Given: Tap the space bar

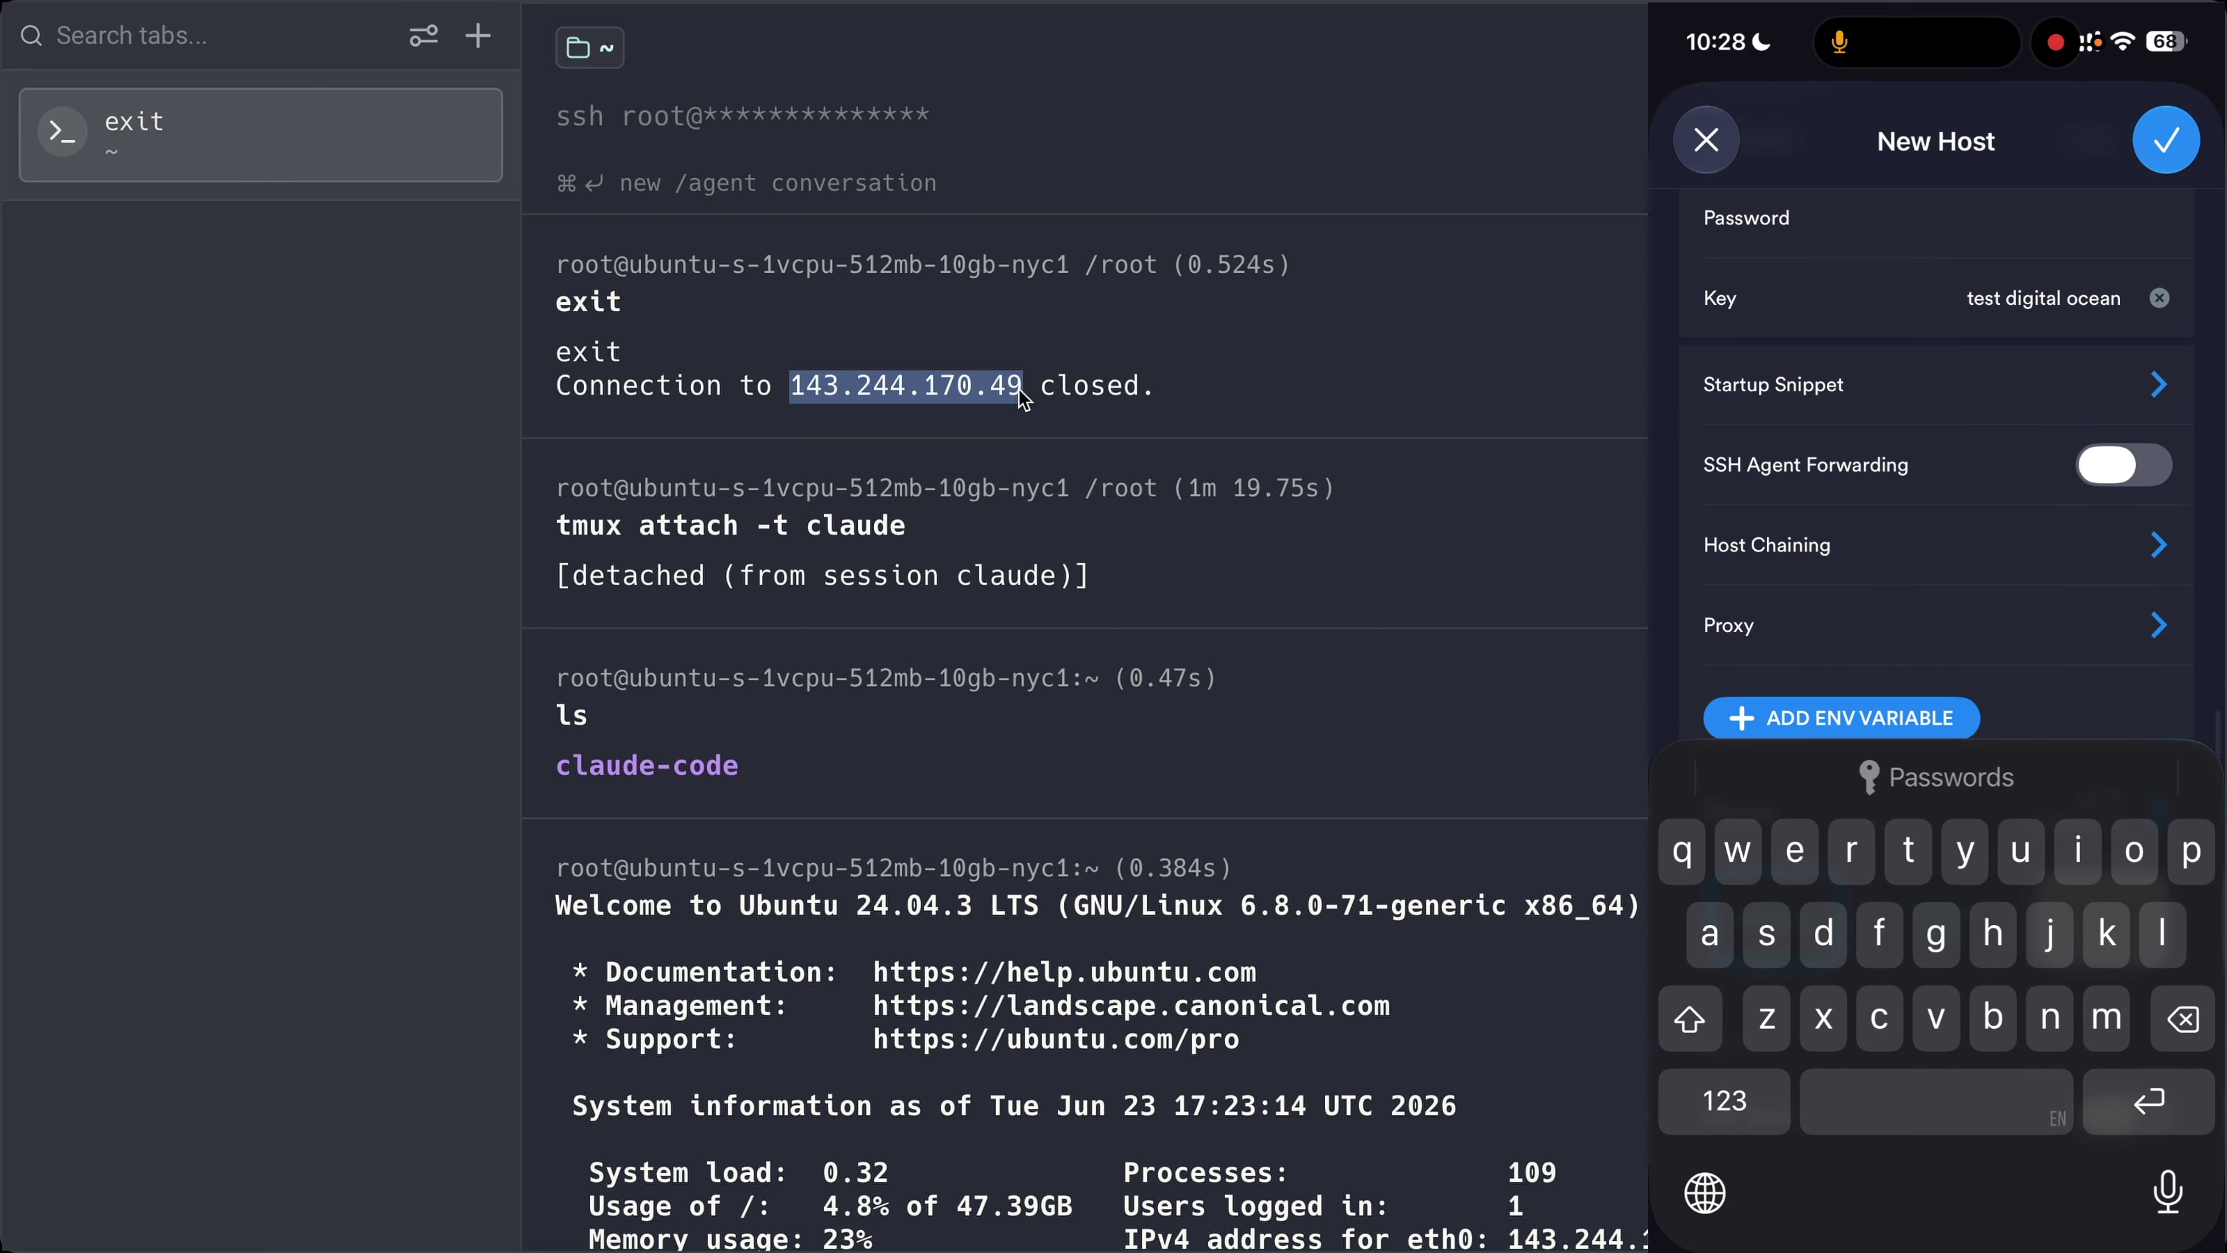Looking at the screenshot, I should coord(1937,1102).
